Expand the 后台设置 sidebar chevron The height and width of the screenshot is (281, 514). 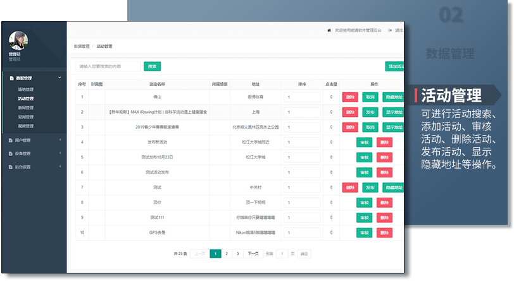[x=60, y=167]
